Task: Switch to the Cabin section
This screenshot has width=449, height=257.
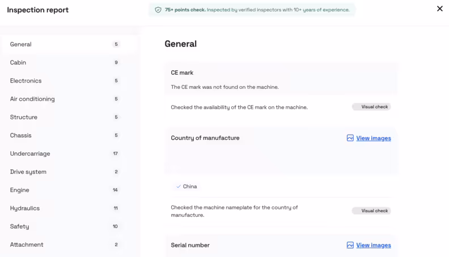Action: tap(18, 62)
